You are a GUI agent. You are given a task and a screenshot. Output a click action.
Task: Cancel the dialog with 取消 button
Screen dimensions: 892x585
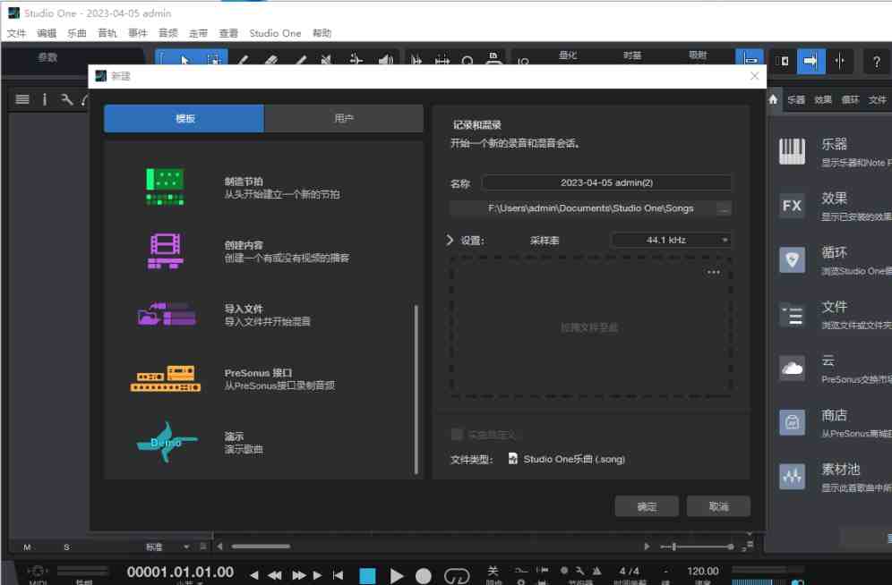click(718, 506)
